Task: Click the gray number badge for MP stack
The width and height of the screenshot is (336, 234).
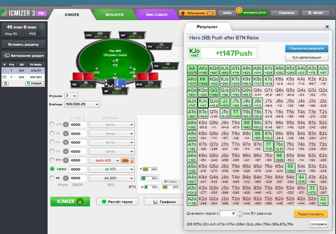Action: (x=66, y=133)
